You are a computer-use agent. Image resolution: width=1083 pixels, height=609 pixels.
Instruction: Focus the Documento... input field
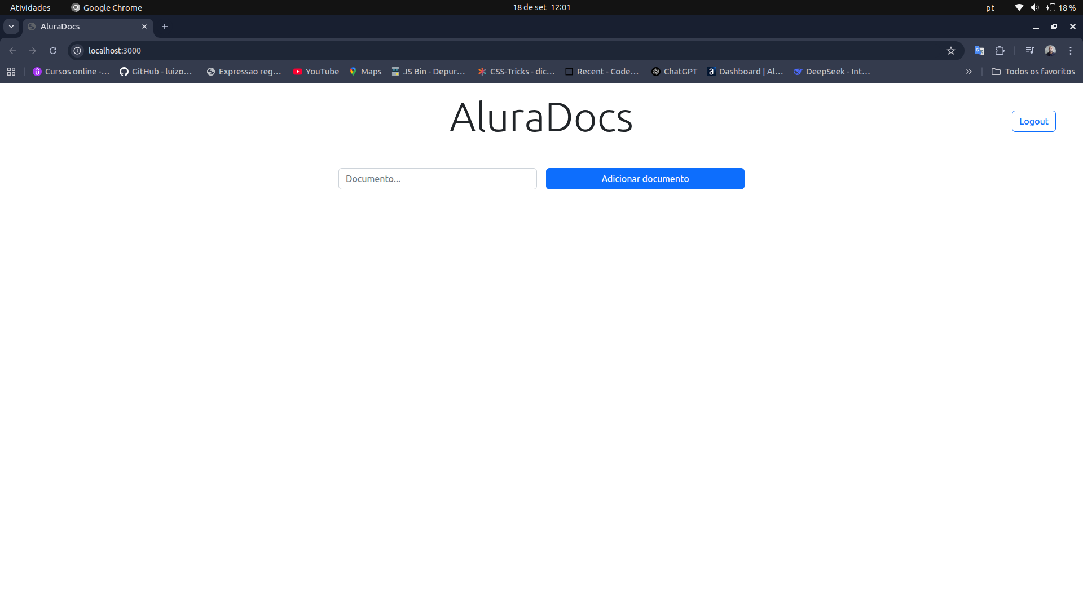click(437, 179)
